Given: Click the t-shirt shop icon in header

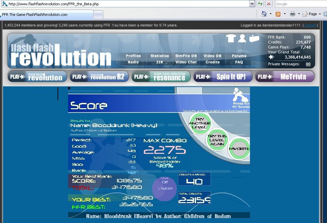Looking at the screenshot, I should (231, 39).
